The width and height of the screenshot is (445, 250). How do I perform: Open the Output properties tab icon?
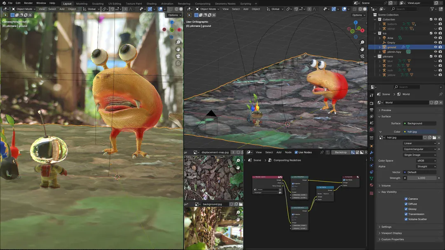pyautogui.click(x=372, y=110)
